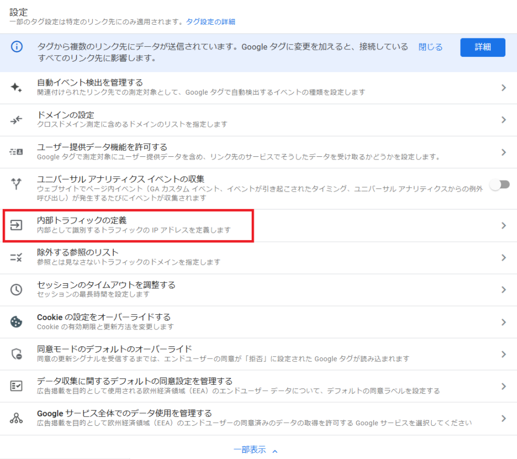Toggle ユニバーサル アナリティクス イベントの収集 switch
517x459 pixels.
500,184
